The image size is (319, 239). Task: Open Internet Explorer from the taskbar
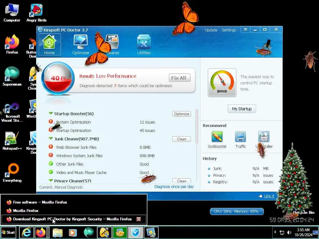coord(26,232)
